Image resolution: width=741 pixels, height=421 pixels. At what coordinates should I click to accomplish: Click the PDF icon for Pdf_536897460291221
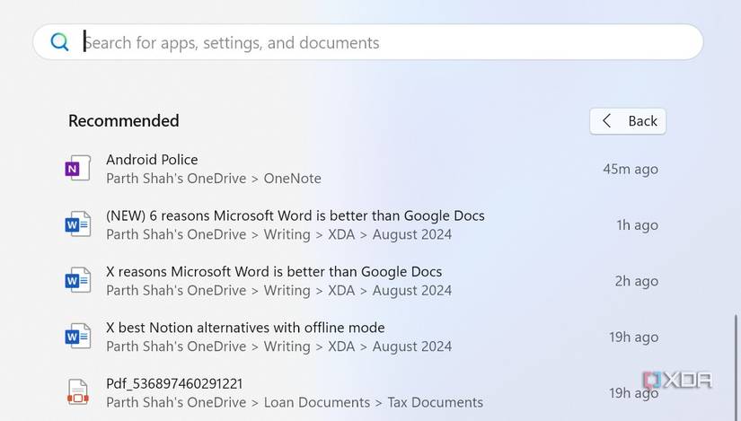point(78,392)
